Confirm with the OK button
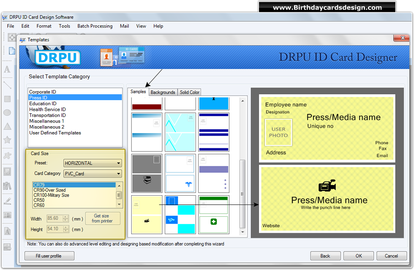This screenshot has height=270, width=414. (359, 256)
